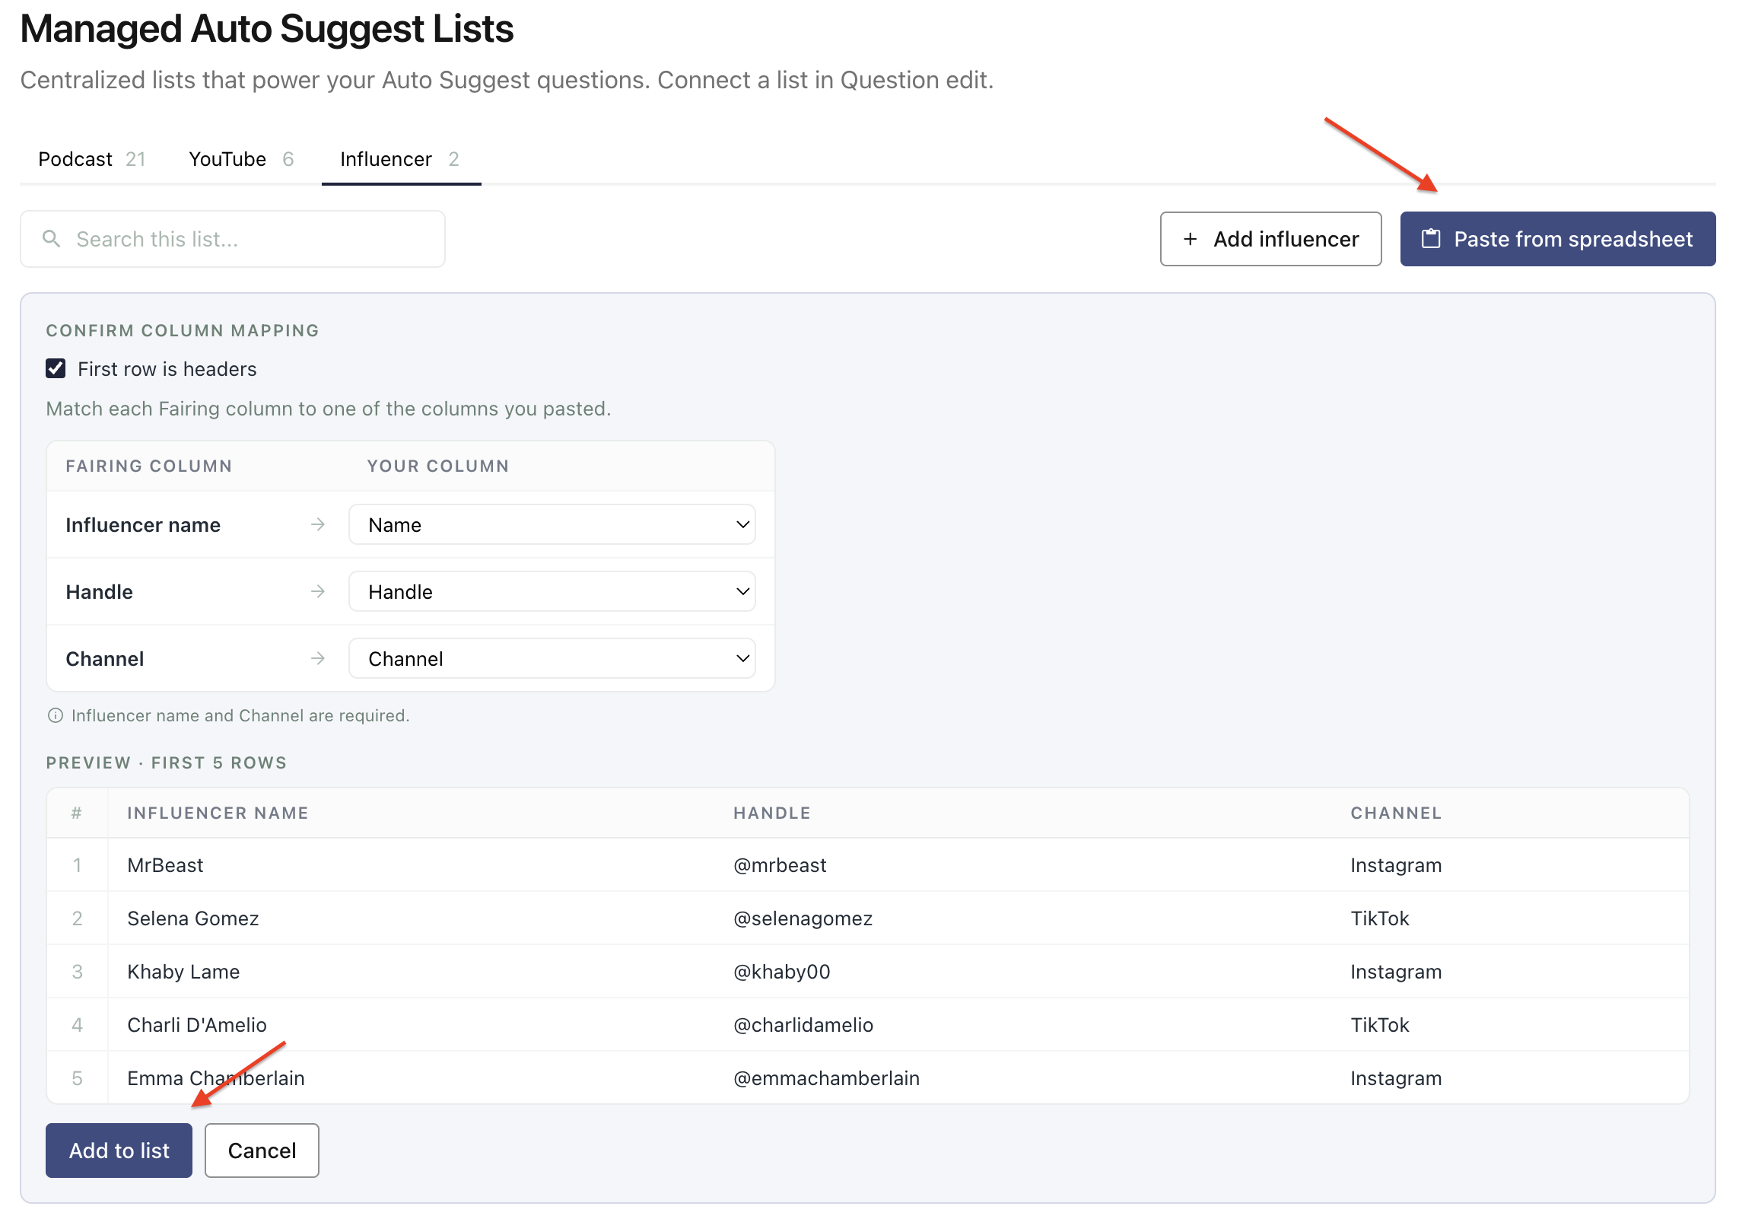Cancel the column mapping

coord(262,1151)
